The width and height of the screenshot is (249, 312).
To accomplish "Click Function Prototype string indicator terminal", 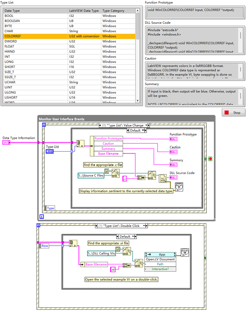I will [x=173, y=139].
